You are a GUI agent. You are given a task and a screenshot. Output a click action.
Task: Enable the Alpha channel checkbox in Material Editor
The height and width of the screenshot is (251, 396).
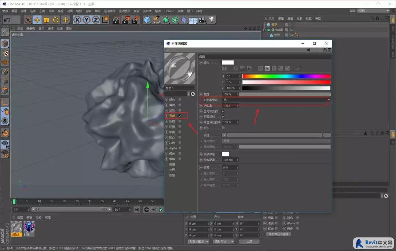pos(180,148)
